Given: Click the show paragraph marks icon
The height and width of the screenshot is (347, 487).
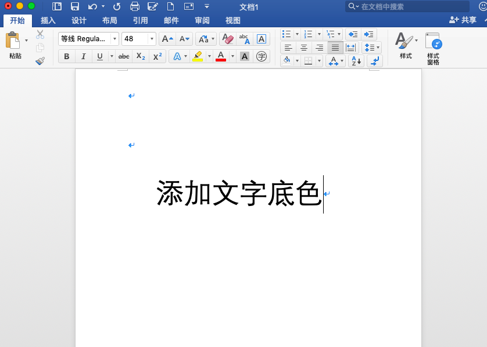Looking at the screenshot, I should point(375,61).
